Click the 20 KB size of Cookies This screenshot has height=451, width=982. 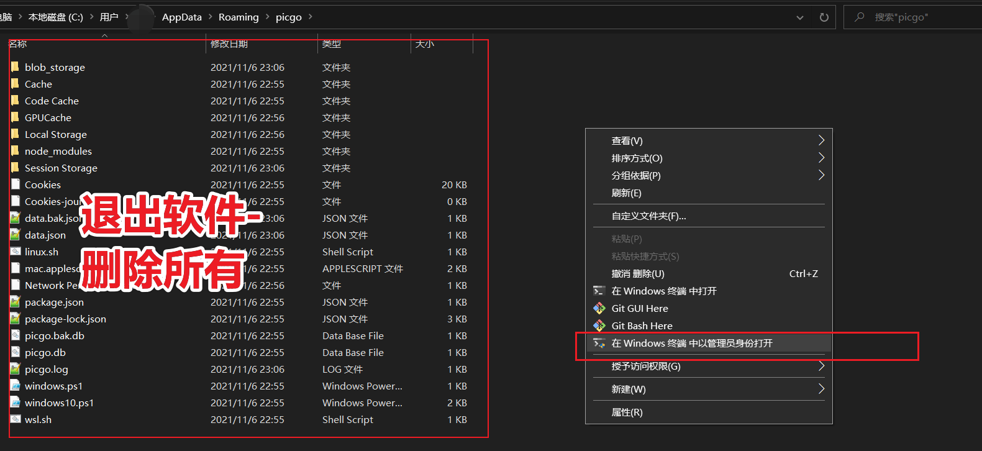pyautogui.click(x=454, y=184)
